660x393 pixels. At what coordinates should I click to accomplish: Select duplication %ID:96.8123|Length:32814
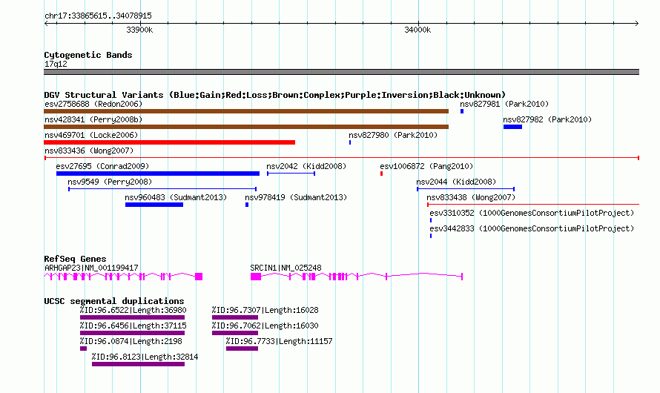[145, 357]
